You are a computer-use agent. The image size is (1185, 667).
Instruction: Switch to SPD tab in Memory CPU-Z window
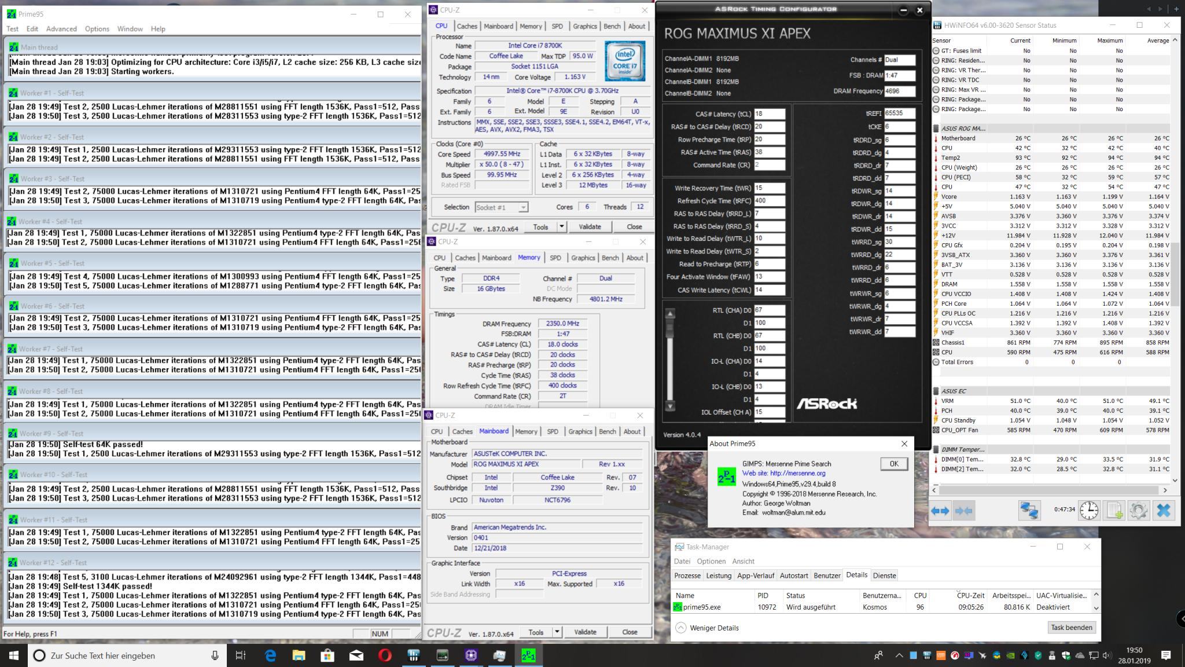pyautogui.click(x=555, y=258)
